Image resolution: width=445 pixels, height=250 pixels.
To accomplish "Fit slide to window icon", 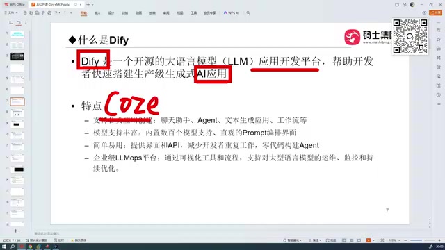I will (382, 240).
